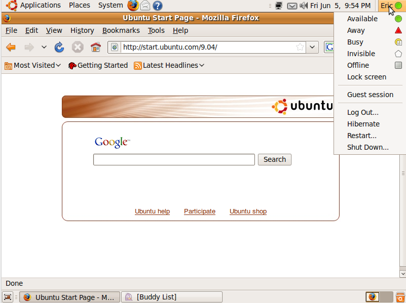Follow the Ubuntu help link
Viewport: 406px width, 303px height.
click(152, 211)
